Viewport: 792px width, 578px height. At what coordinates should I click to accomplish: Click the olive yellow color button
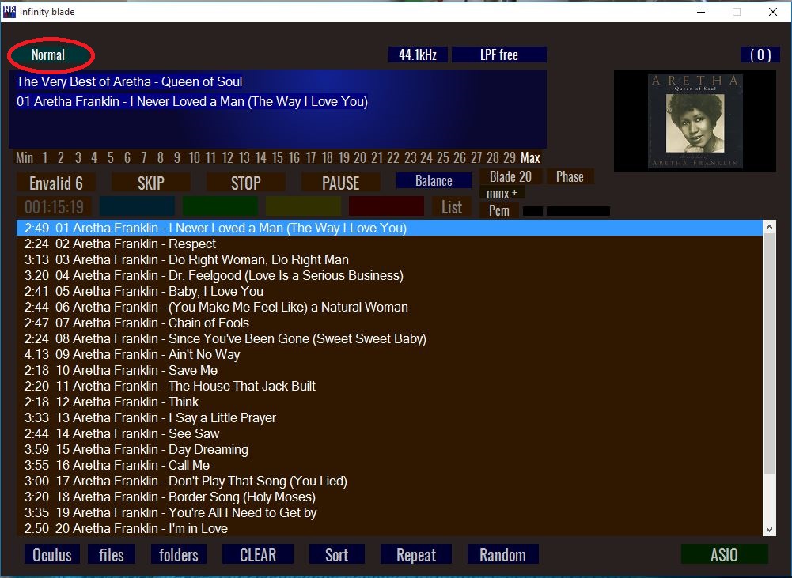click(303, 206)
